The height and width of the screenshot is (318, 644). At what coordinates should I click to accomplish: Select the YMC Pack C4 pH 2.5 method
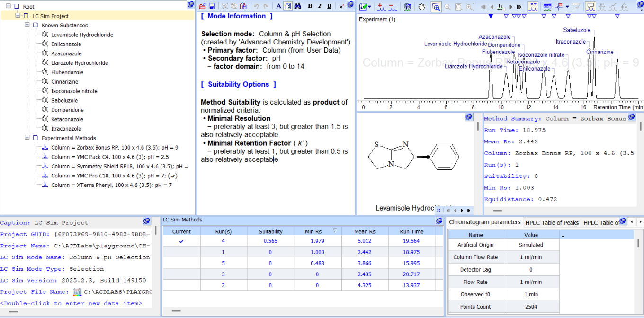click(x=110, y=157)
